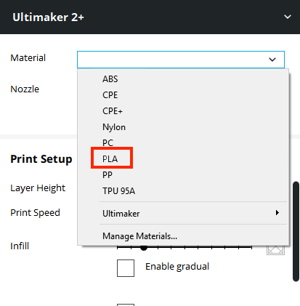Click the infill pattern preview icon
The height and width of the screenshot is (306, 300).
point(275,250)
